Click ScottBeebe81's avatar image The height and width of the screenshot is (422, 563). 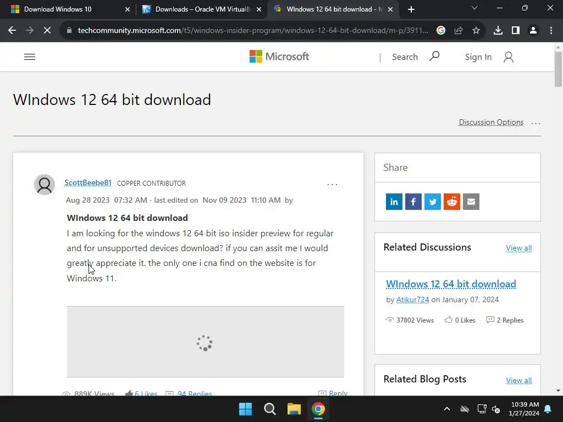coord(45,185)
